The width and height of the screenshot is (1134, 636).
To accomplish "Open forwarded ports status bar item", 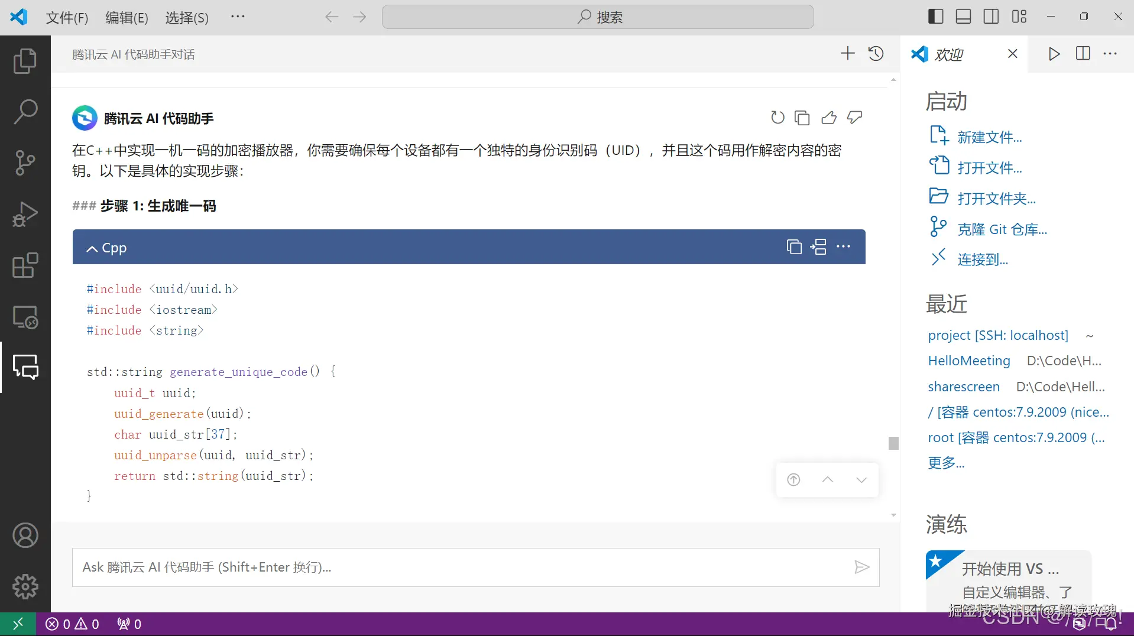I will pos(129,624).
